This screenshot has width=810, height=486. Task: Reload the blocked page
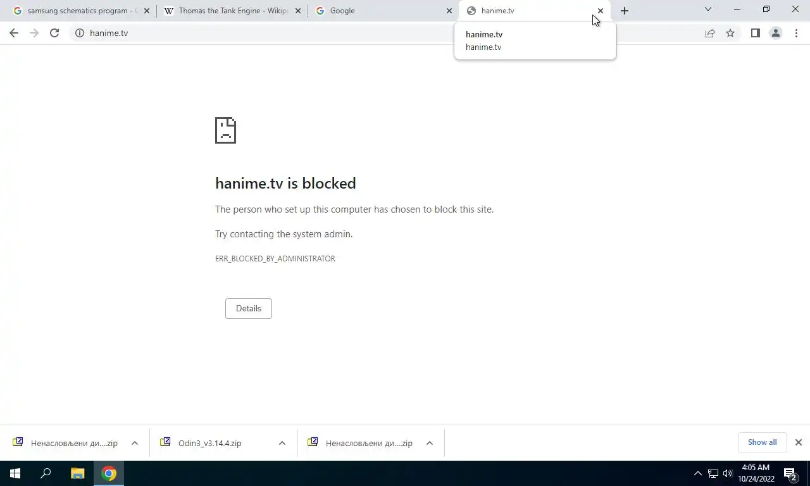tap(54, 33)
